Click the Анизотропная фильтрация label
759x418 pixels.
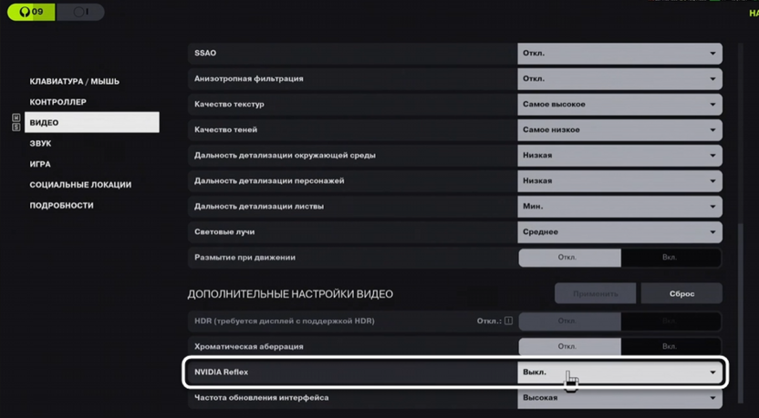pyautogui.click(x=249, y=78)
